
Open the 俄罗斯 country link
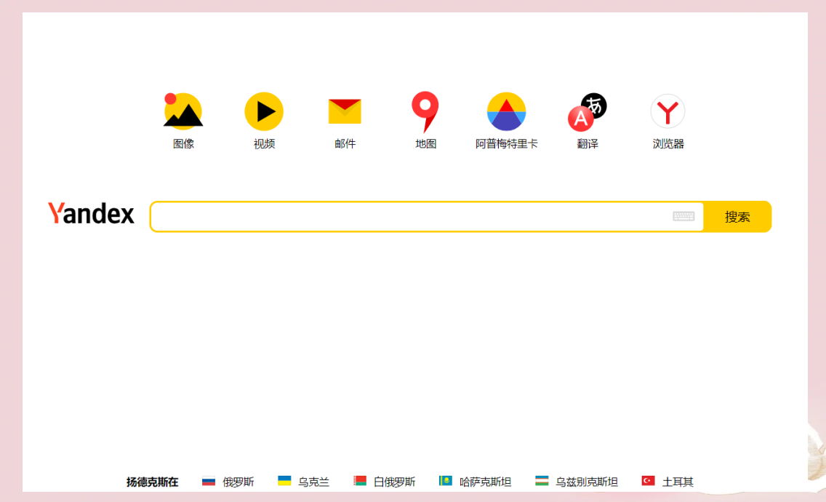click(238, 482)
